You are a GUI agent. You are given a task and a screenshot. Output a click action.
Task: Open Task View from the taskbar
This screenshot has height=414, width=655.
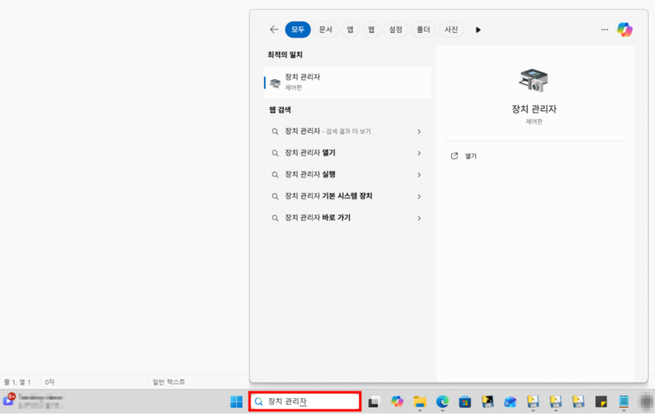pyautogui.click(x=374, y=402)
